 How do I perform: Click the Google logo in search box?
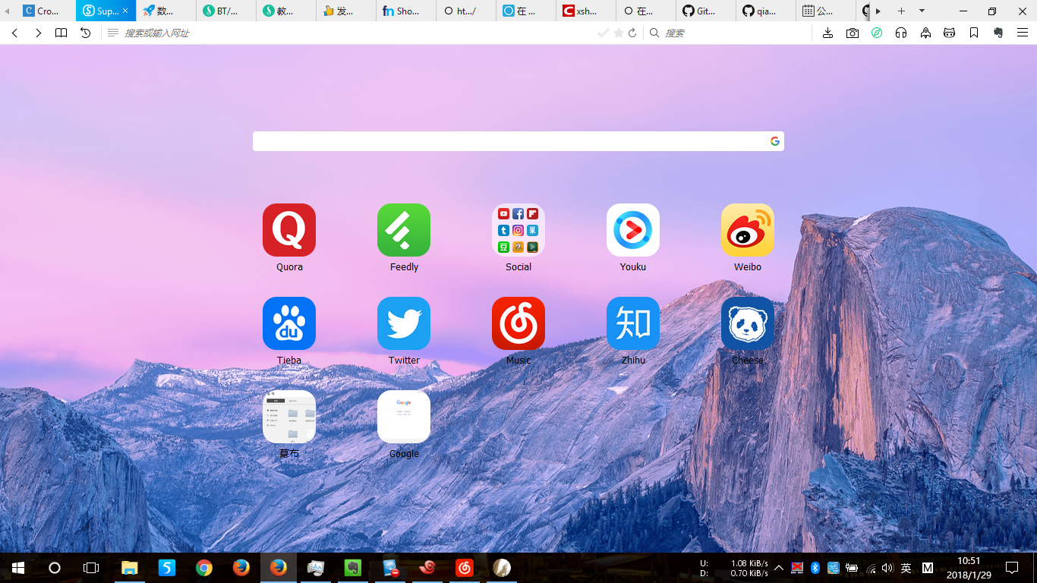point(775,141)
